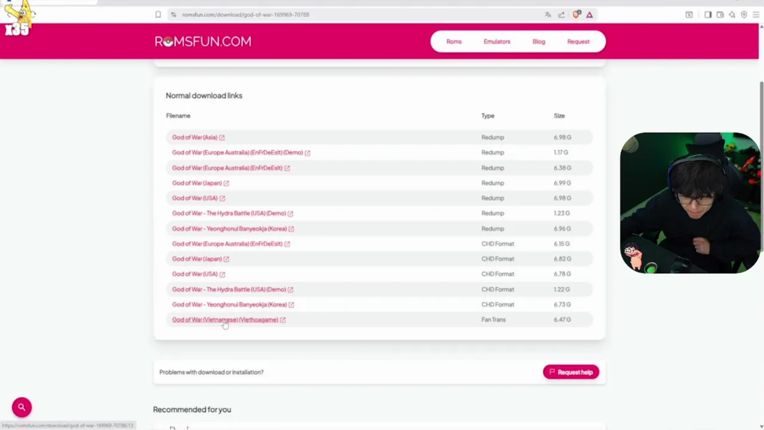Click external link icon beside Vietnamese (Viethoagame) row
Viewport: 764px width, 430px height.
click(283, 320)
